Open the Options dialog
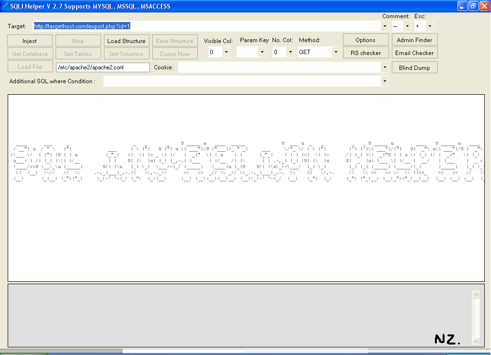Screen dimensions: 491x355 pyautogui.click(x=366, y=40)
